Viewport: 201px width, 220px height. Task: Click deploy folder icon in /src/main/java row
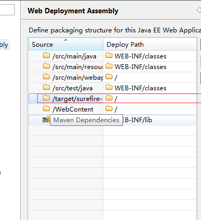coord(109,55)
